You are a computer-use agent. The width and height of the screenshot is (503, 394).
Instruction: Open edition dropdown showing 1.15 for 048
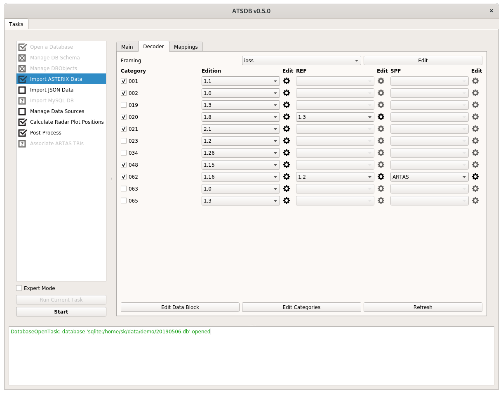pos(241,165)
